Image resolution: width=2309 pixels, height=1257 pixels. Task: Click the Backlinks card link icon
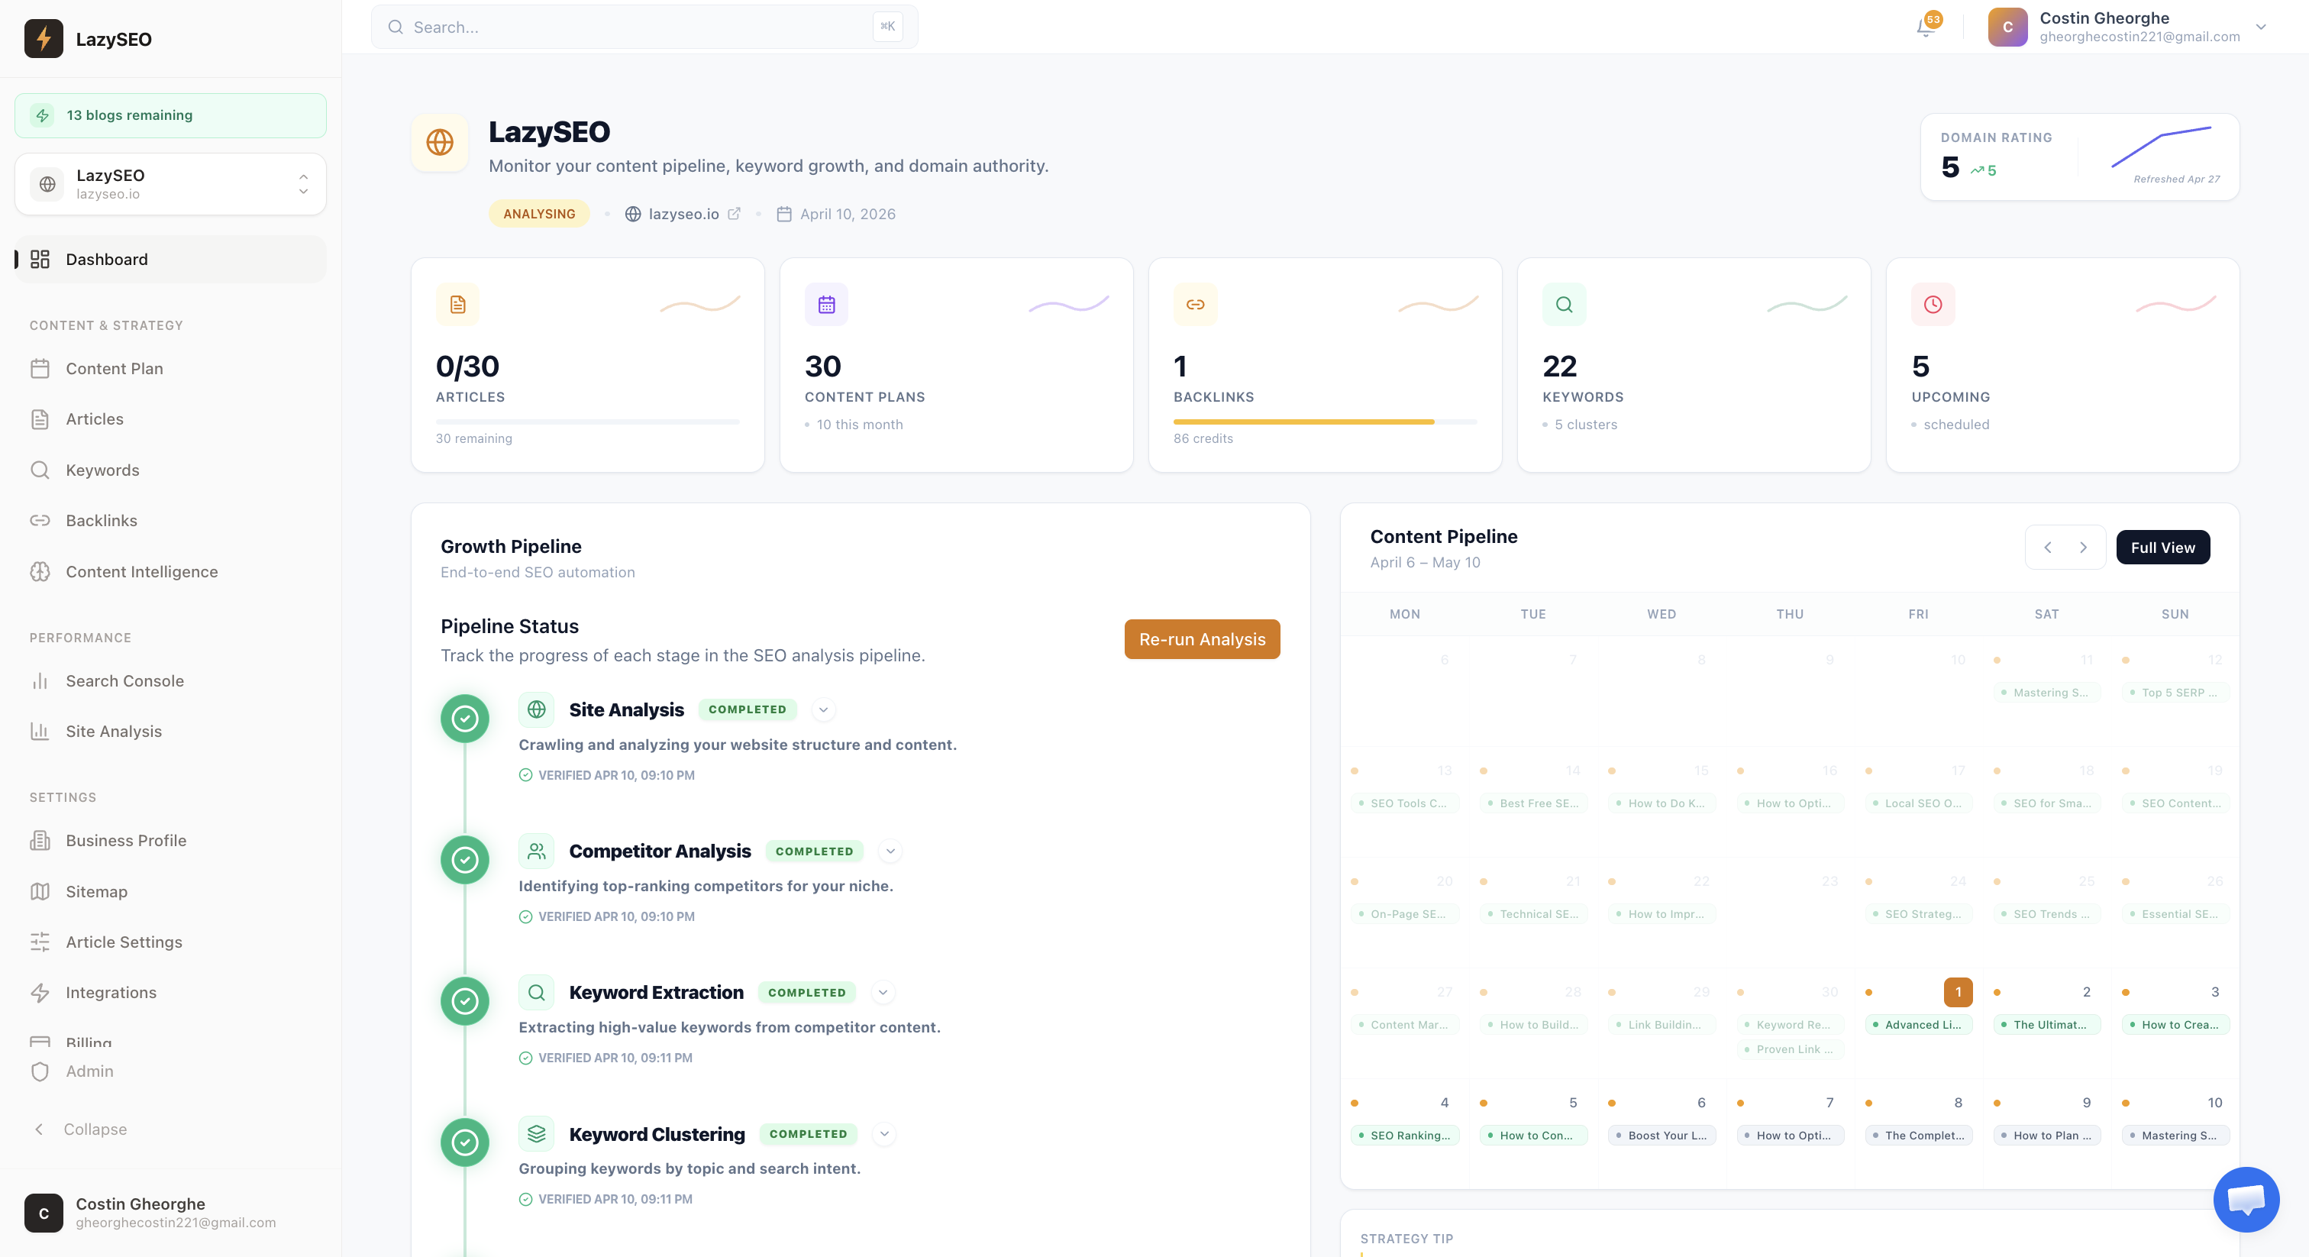1195,305
